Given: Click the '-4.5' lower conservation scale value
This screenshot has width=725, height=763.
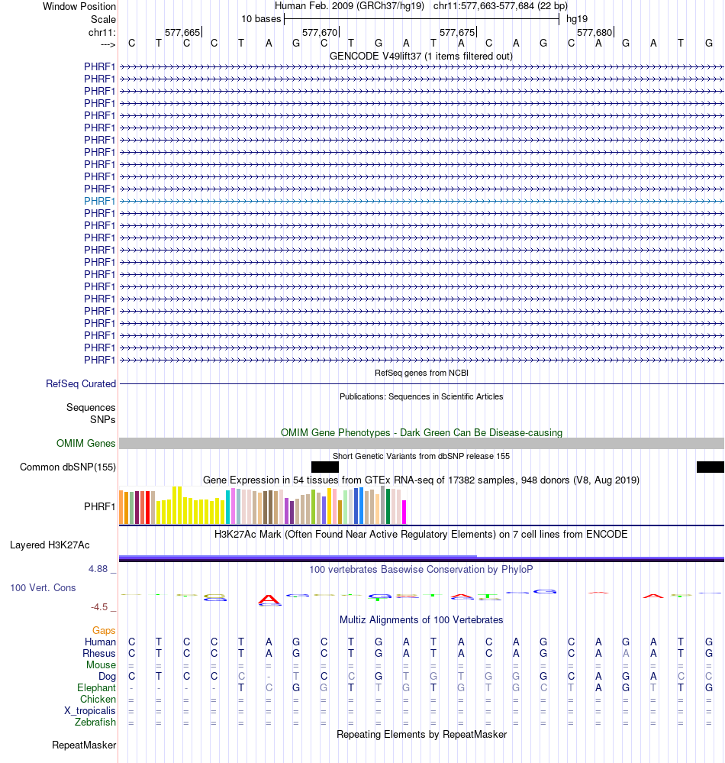Looking at the screenshot, I should pyautogui.click(x=99, y=606).
